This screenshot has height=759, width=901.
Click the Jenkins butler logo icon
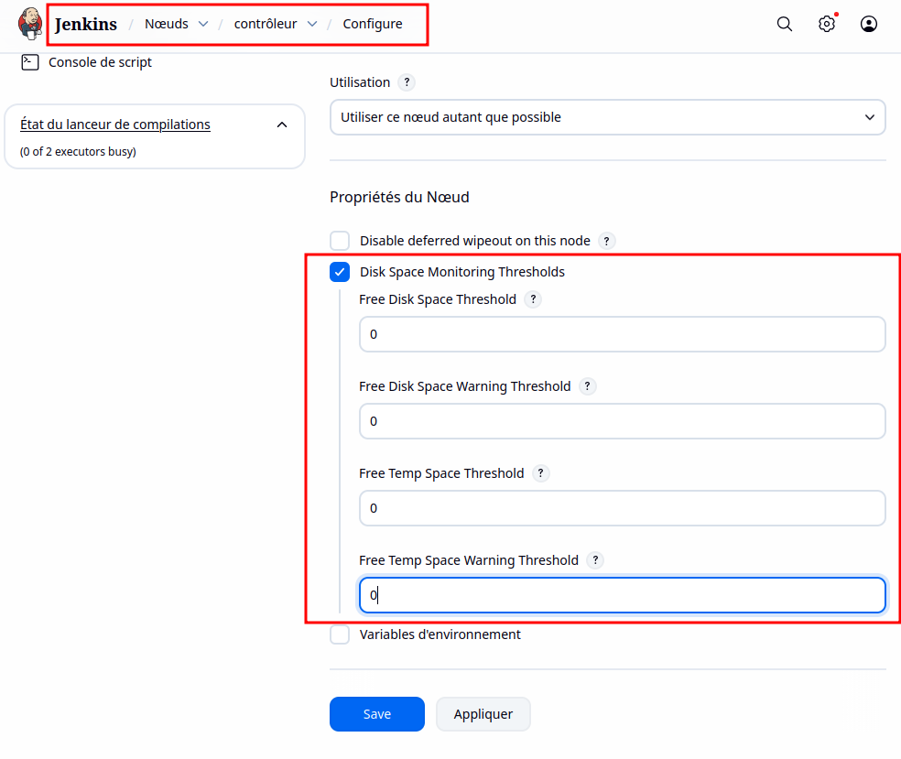coord(30,24)
